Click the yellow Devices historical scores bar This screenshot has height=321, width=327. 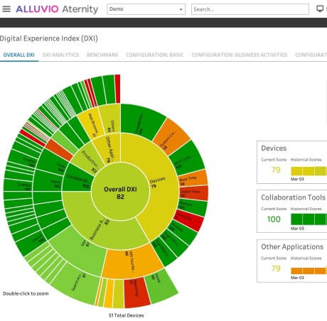pyautogui.click(x=309, y=171)
